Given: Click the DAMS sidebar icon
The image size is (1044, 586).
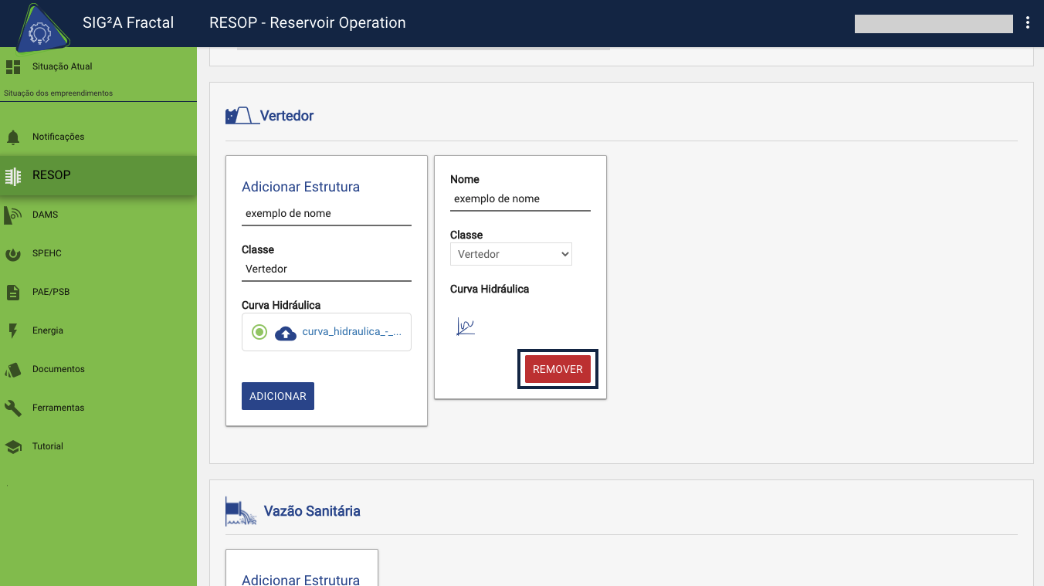Looking at the screenshot, I should [13, 215].
